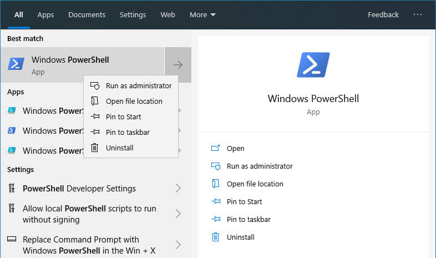Click Open file location in right pane
Viewport: 436px width, 258px height.
click(255, 184)
